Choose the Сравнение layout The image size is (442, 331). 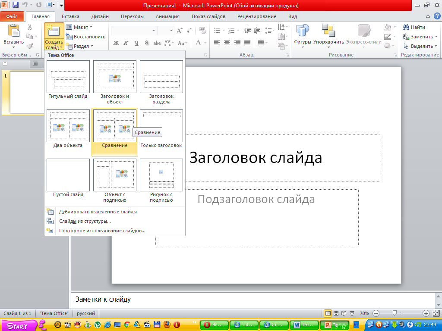(115, 132)
